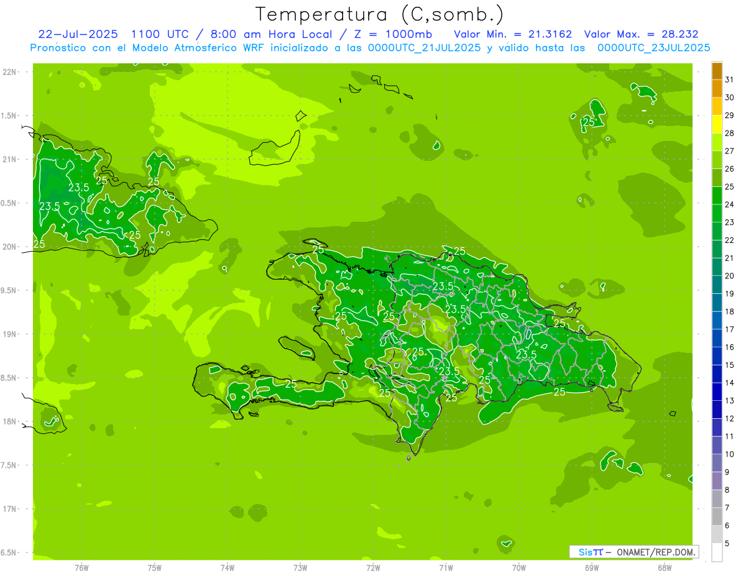Click the "22N" latitude axis label
Image resolution: width=746 pixels, height=576 pixels.
point(10,72)
